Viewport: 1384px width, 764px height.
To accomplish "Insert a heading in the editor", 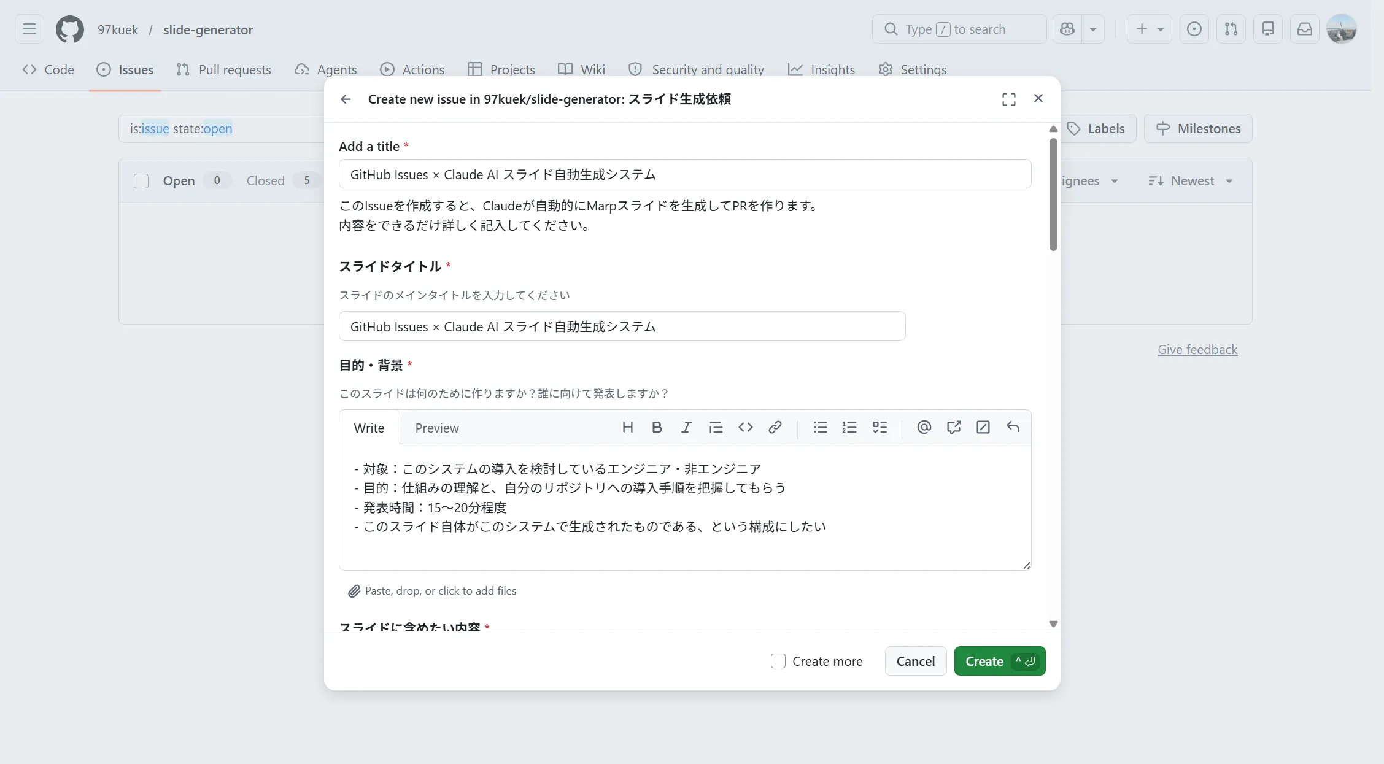I will point(627,427).
